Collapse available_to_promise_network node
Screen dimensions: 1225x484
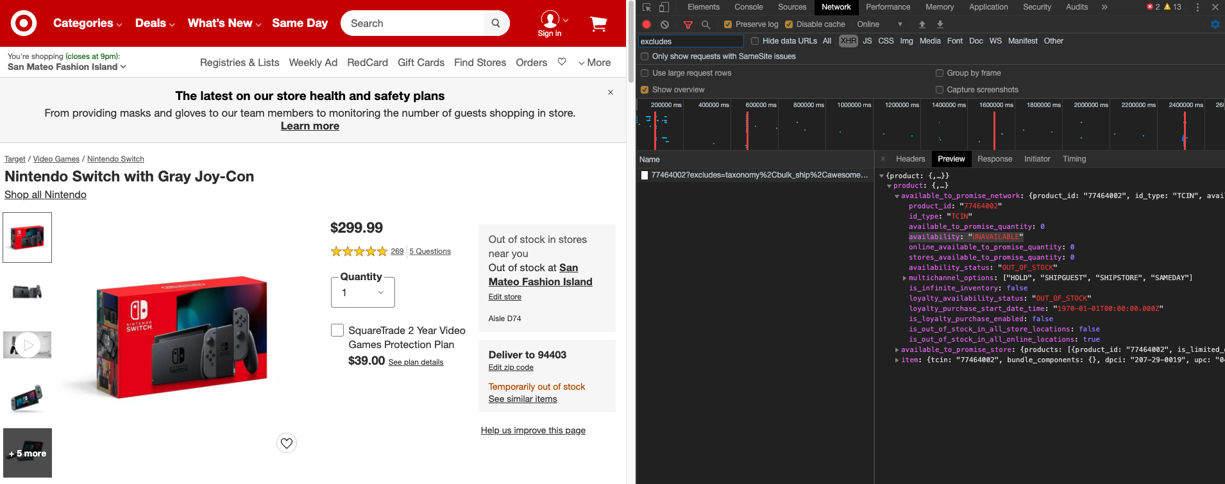(897, 196)
